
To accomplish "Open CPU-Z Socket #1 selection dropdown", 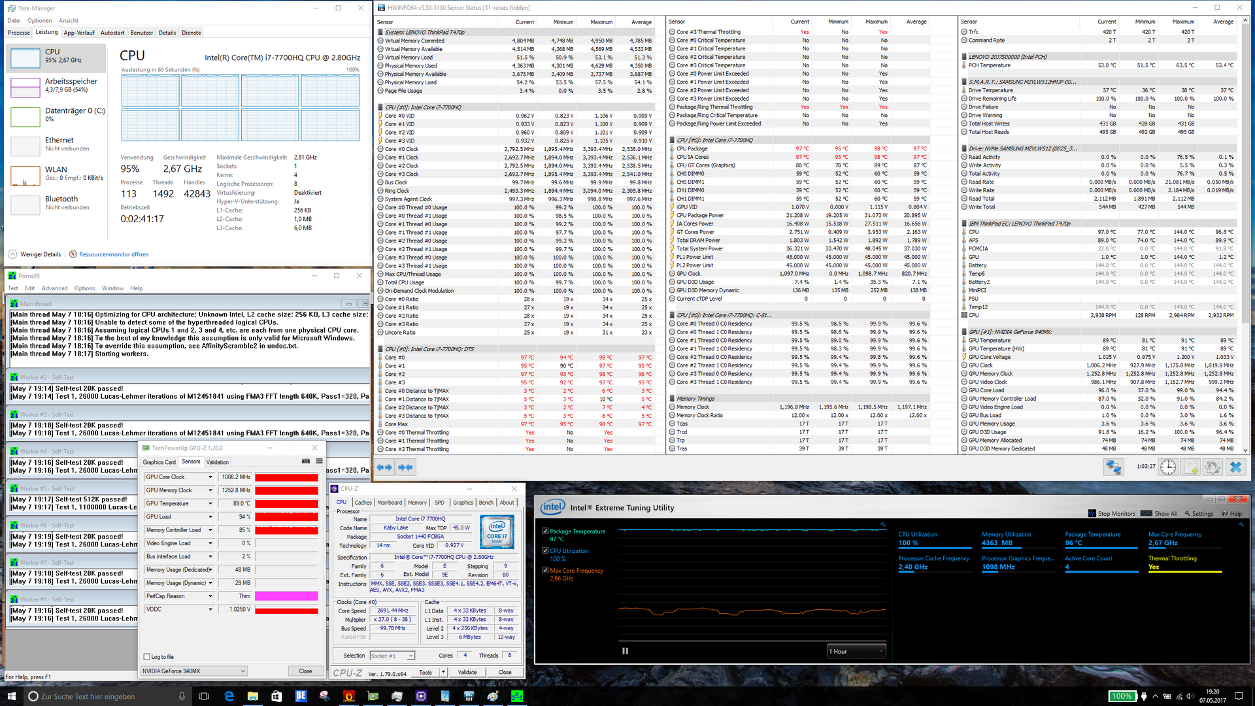I will click(x=392, y=656).
